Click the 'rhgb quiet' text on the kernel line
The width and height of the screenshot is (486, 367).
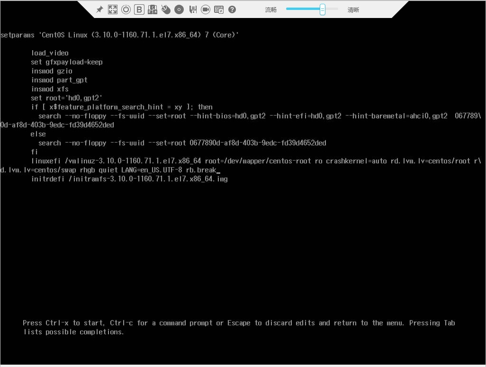tap(99, 170)
